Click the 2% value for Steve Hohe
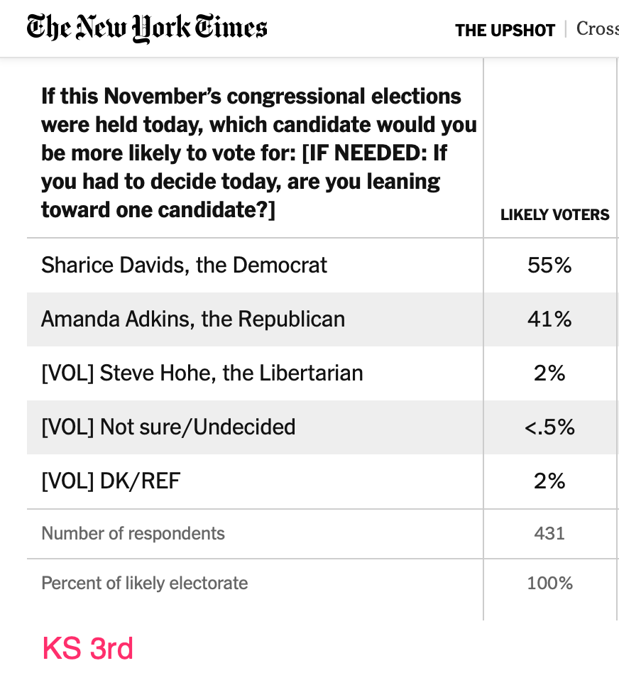The width and height of the screenshot is (619, 673). click(x=549, y=373)
